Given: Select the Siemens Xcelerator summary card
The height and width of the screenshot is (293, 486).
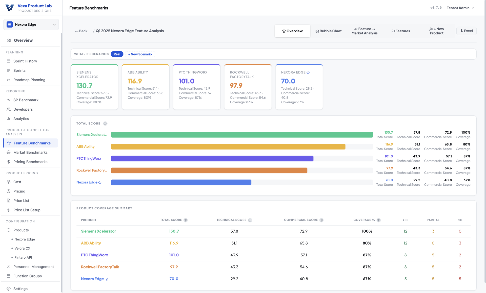Looking at the screenshot, I should coord(94,87).
